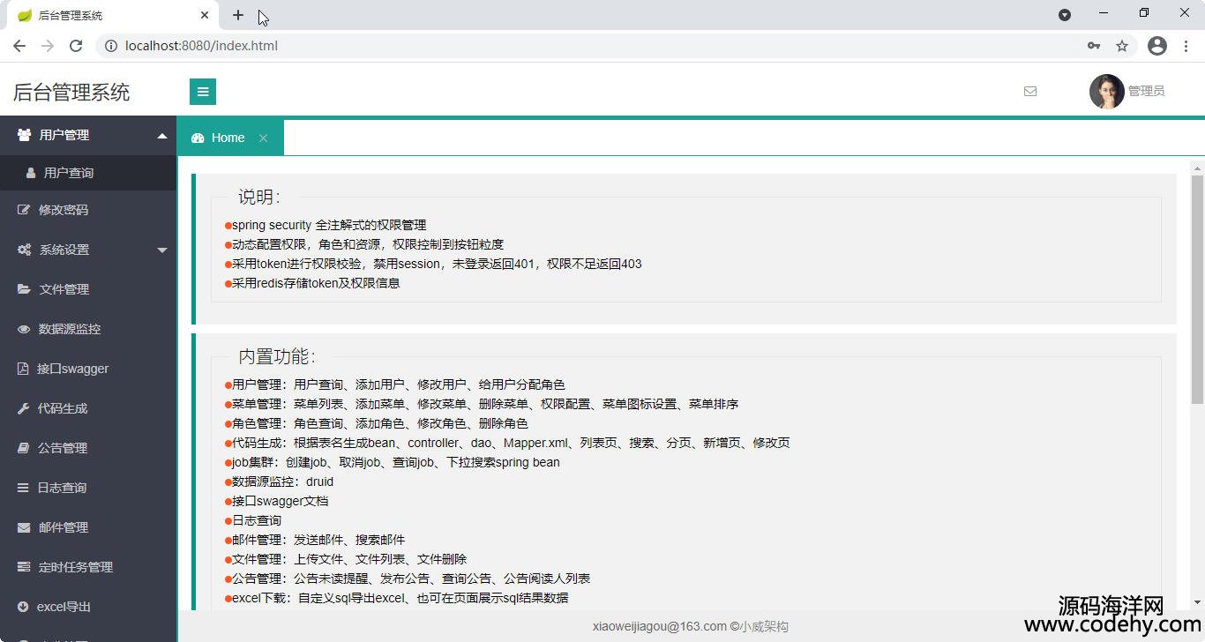Click the 数据源监控 eye icon

[24, 329]
